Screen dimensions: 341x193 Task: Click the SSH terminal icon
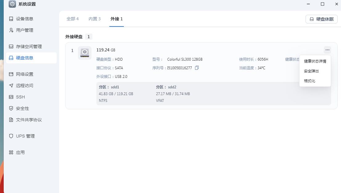[x=11, y=97]
